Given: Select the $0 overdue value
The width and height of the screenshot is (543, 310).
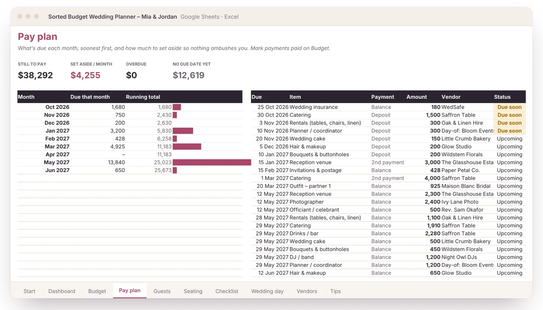Looking at the screenshot, I should [x=131, y=75].
